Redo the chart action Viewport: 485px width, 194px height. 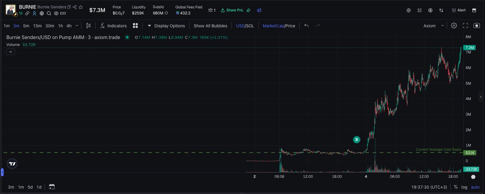click(x=318, y=26)
